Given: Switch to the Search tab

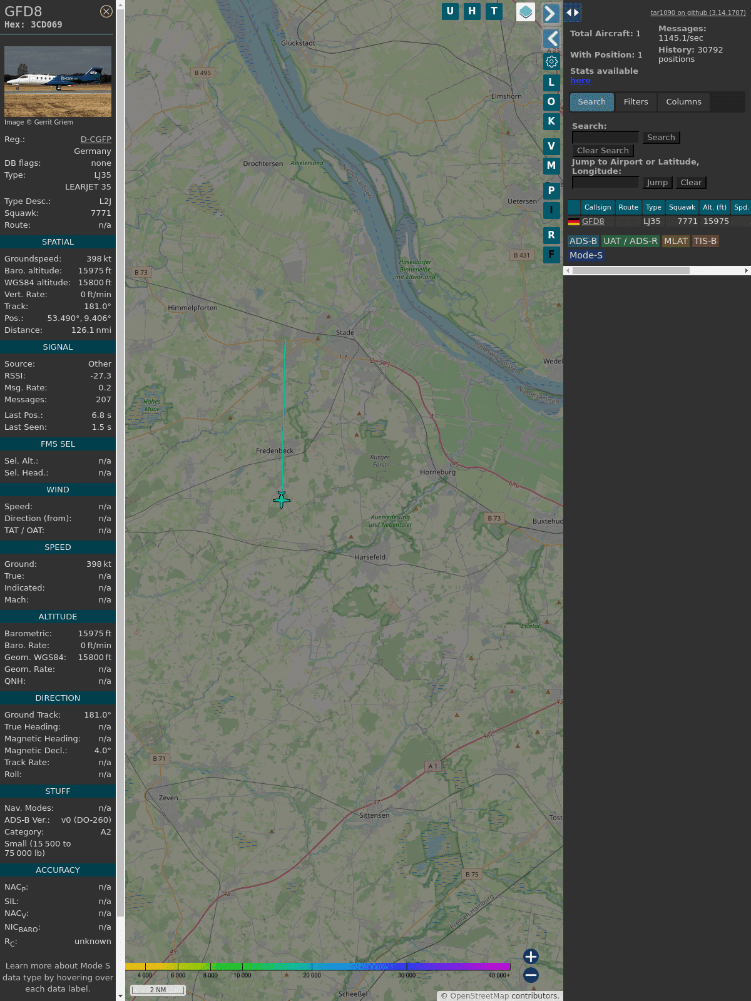Looking at the screenshot, I should click(592, 102).
